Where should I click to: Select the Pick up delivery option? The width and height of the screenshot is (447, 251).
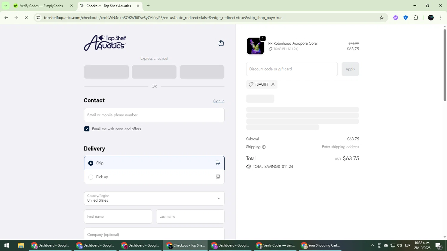point(154,177)
